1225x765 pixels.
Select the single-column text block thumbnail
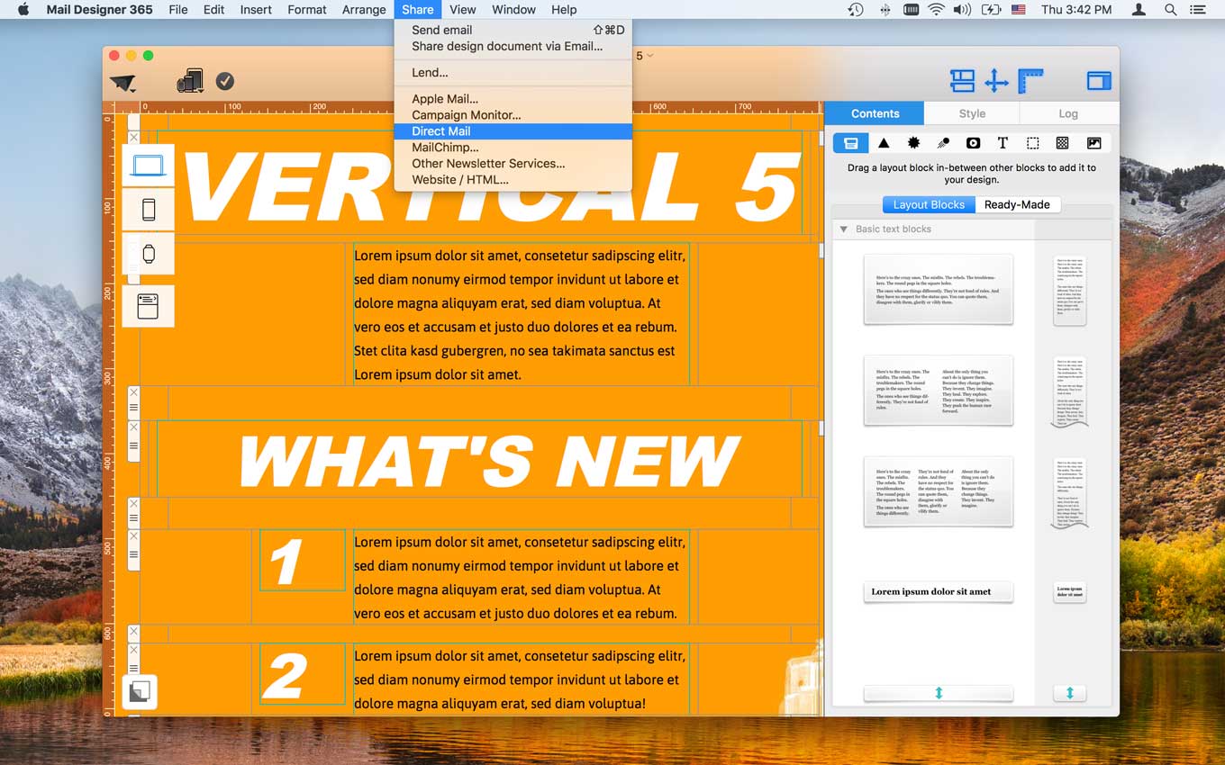938,289
